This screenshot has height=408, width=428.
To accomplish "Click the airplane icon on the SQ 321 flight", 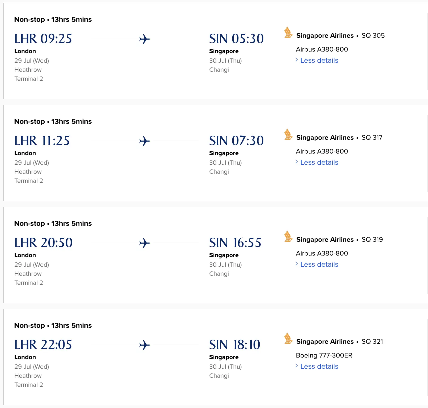I will pos(145,345).
